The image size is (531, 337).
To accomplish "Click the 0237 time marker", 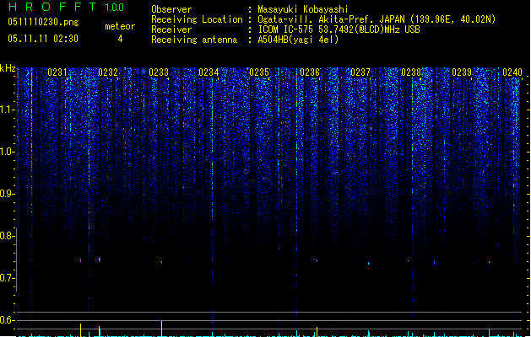I will pyautogui.click(x=360, y=72).
